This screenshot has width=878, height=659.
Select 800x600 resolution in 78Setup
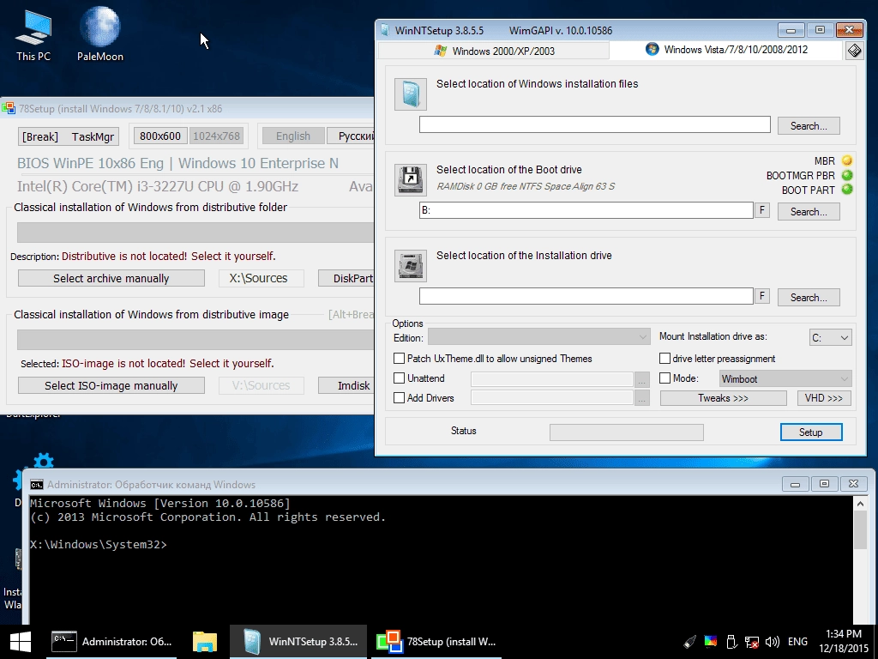(160, 136)
